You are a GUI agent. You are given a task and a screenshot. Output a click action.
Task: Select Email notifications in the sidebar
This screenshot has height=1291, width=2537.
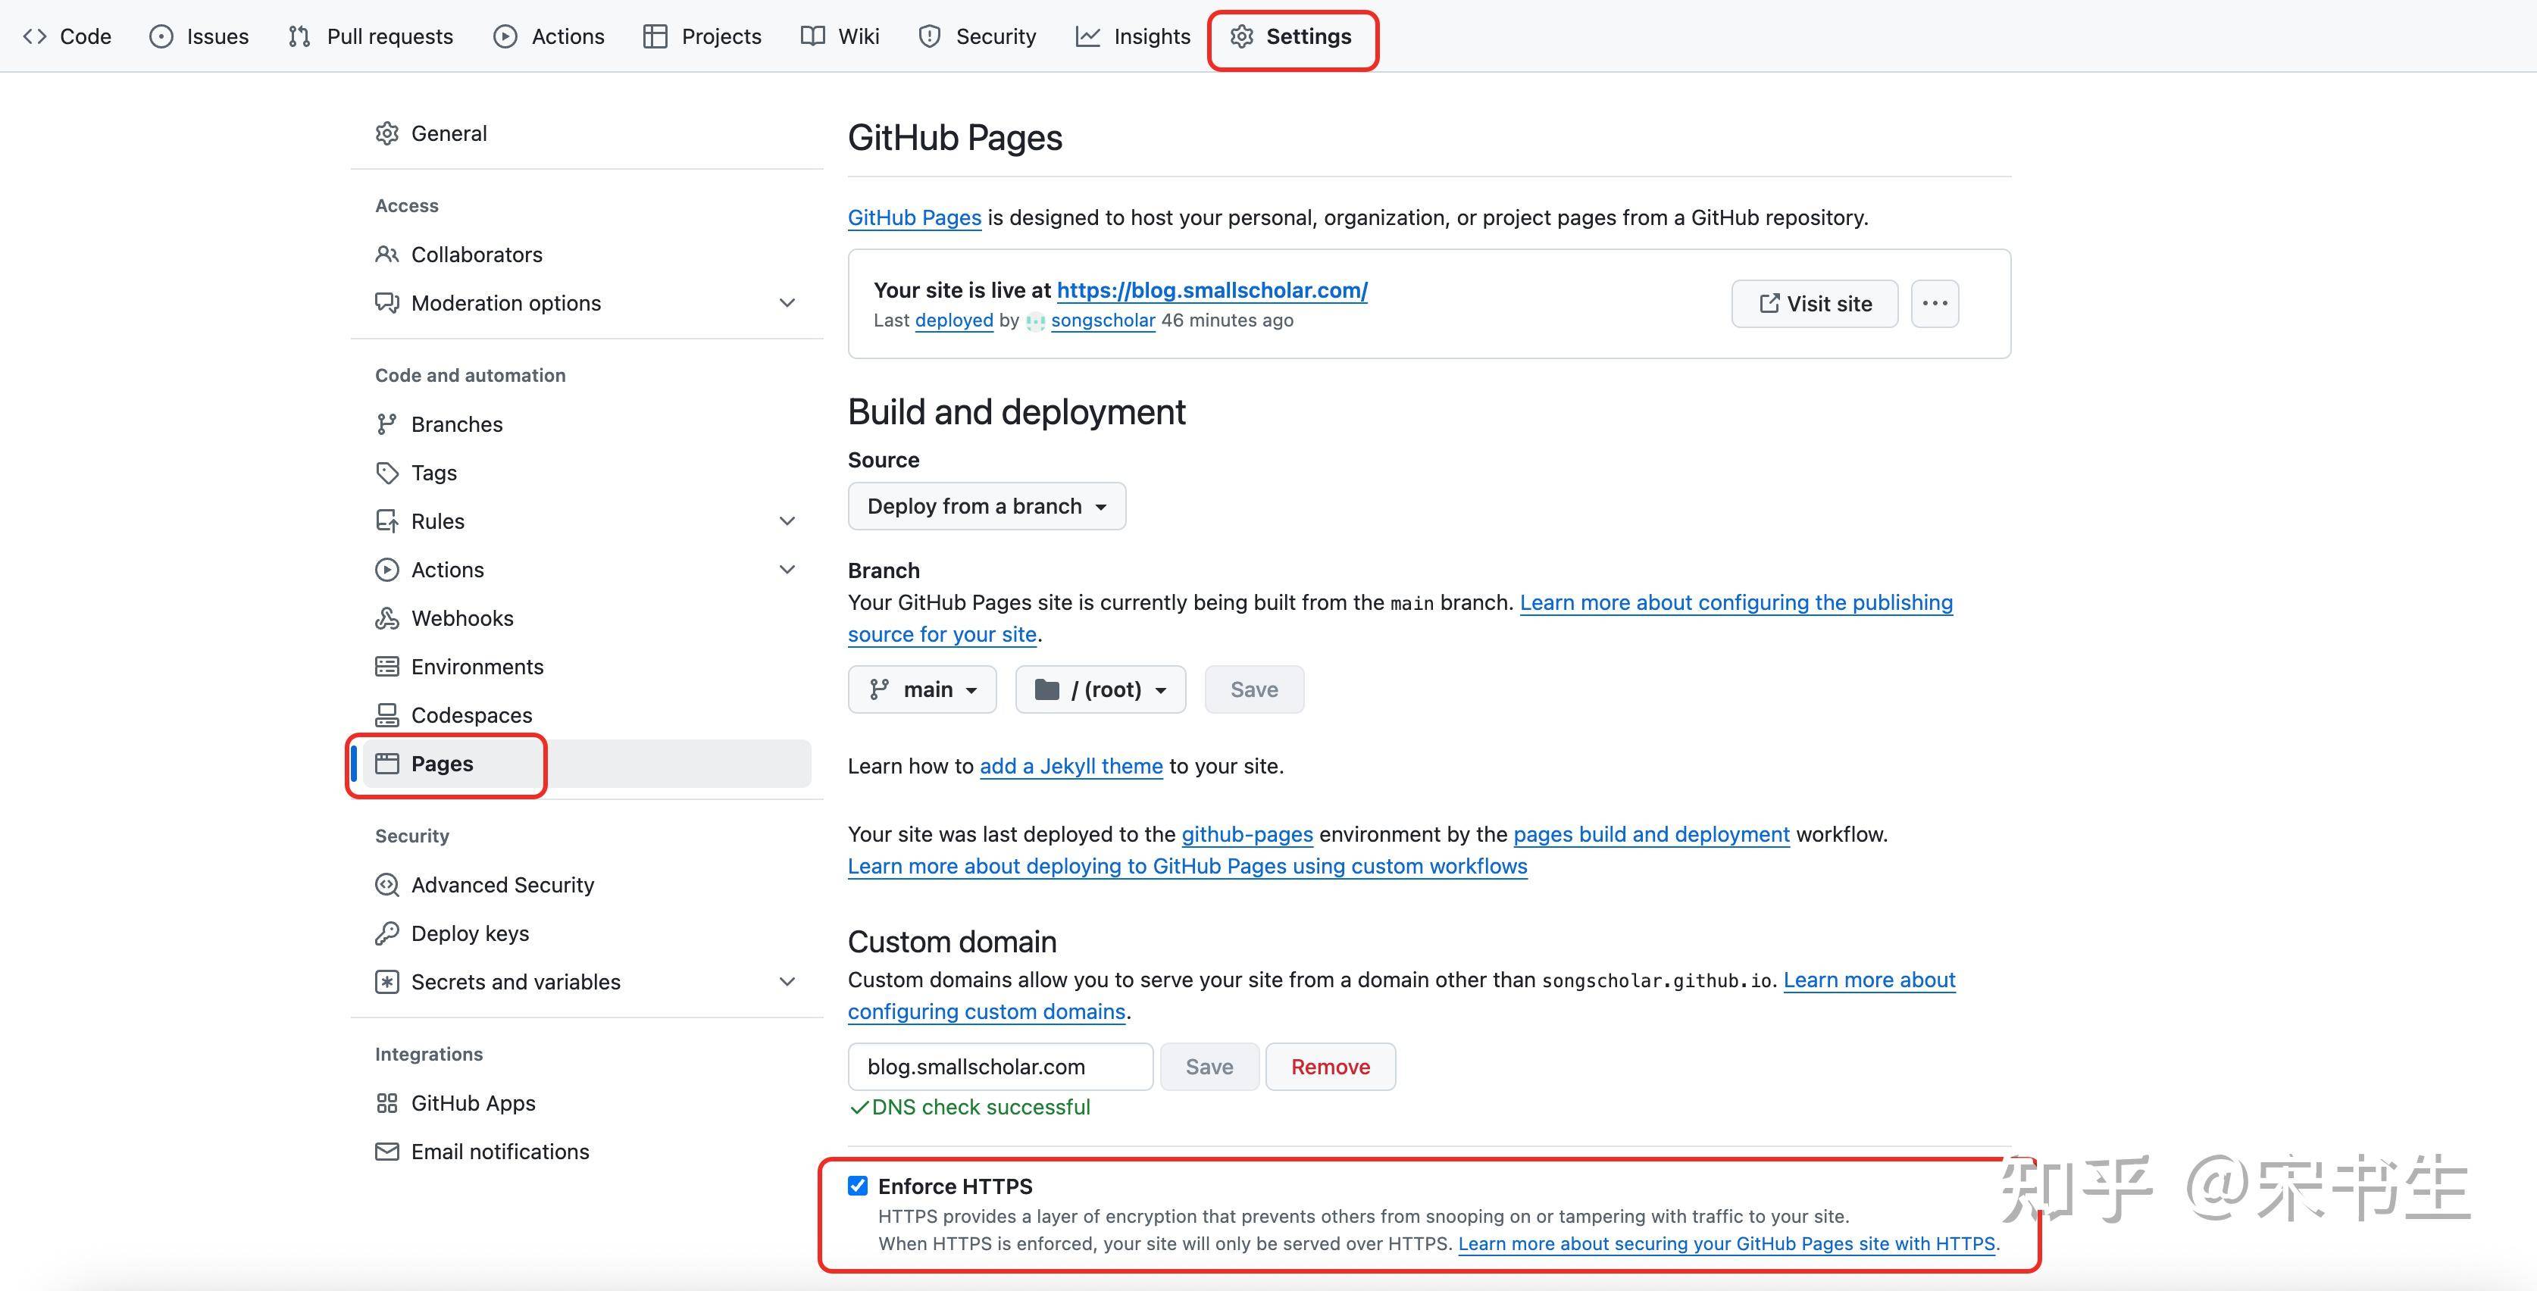[587, 1151]
